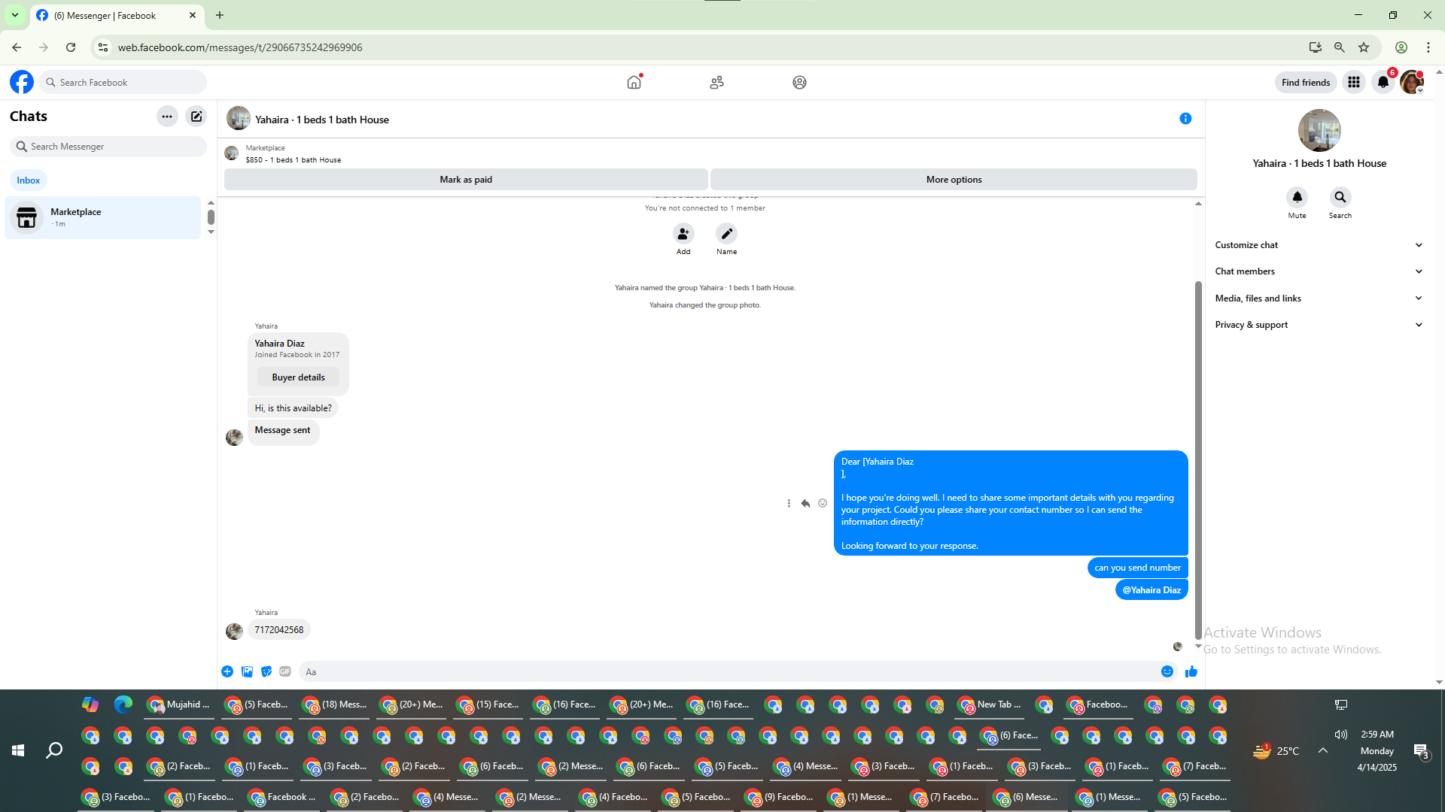Select the Inbox tab

(29, 180)
